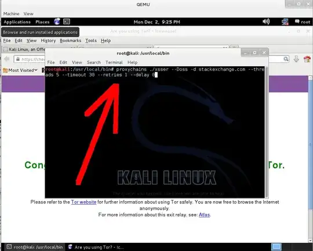Viewport: 313px width, 251px height.
Task: Open the network connection icon in panel
Action: (x=285, y=22)
